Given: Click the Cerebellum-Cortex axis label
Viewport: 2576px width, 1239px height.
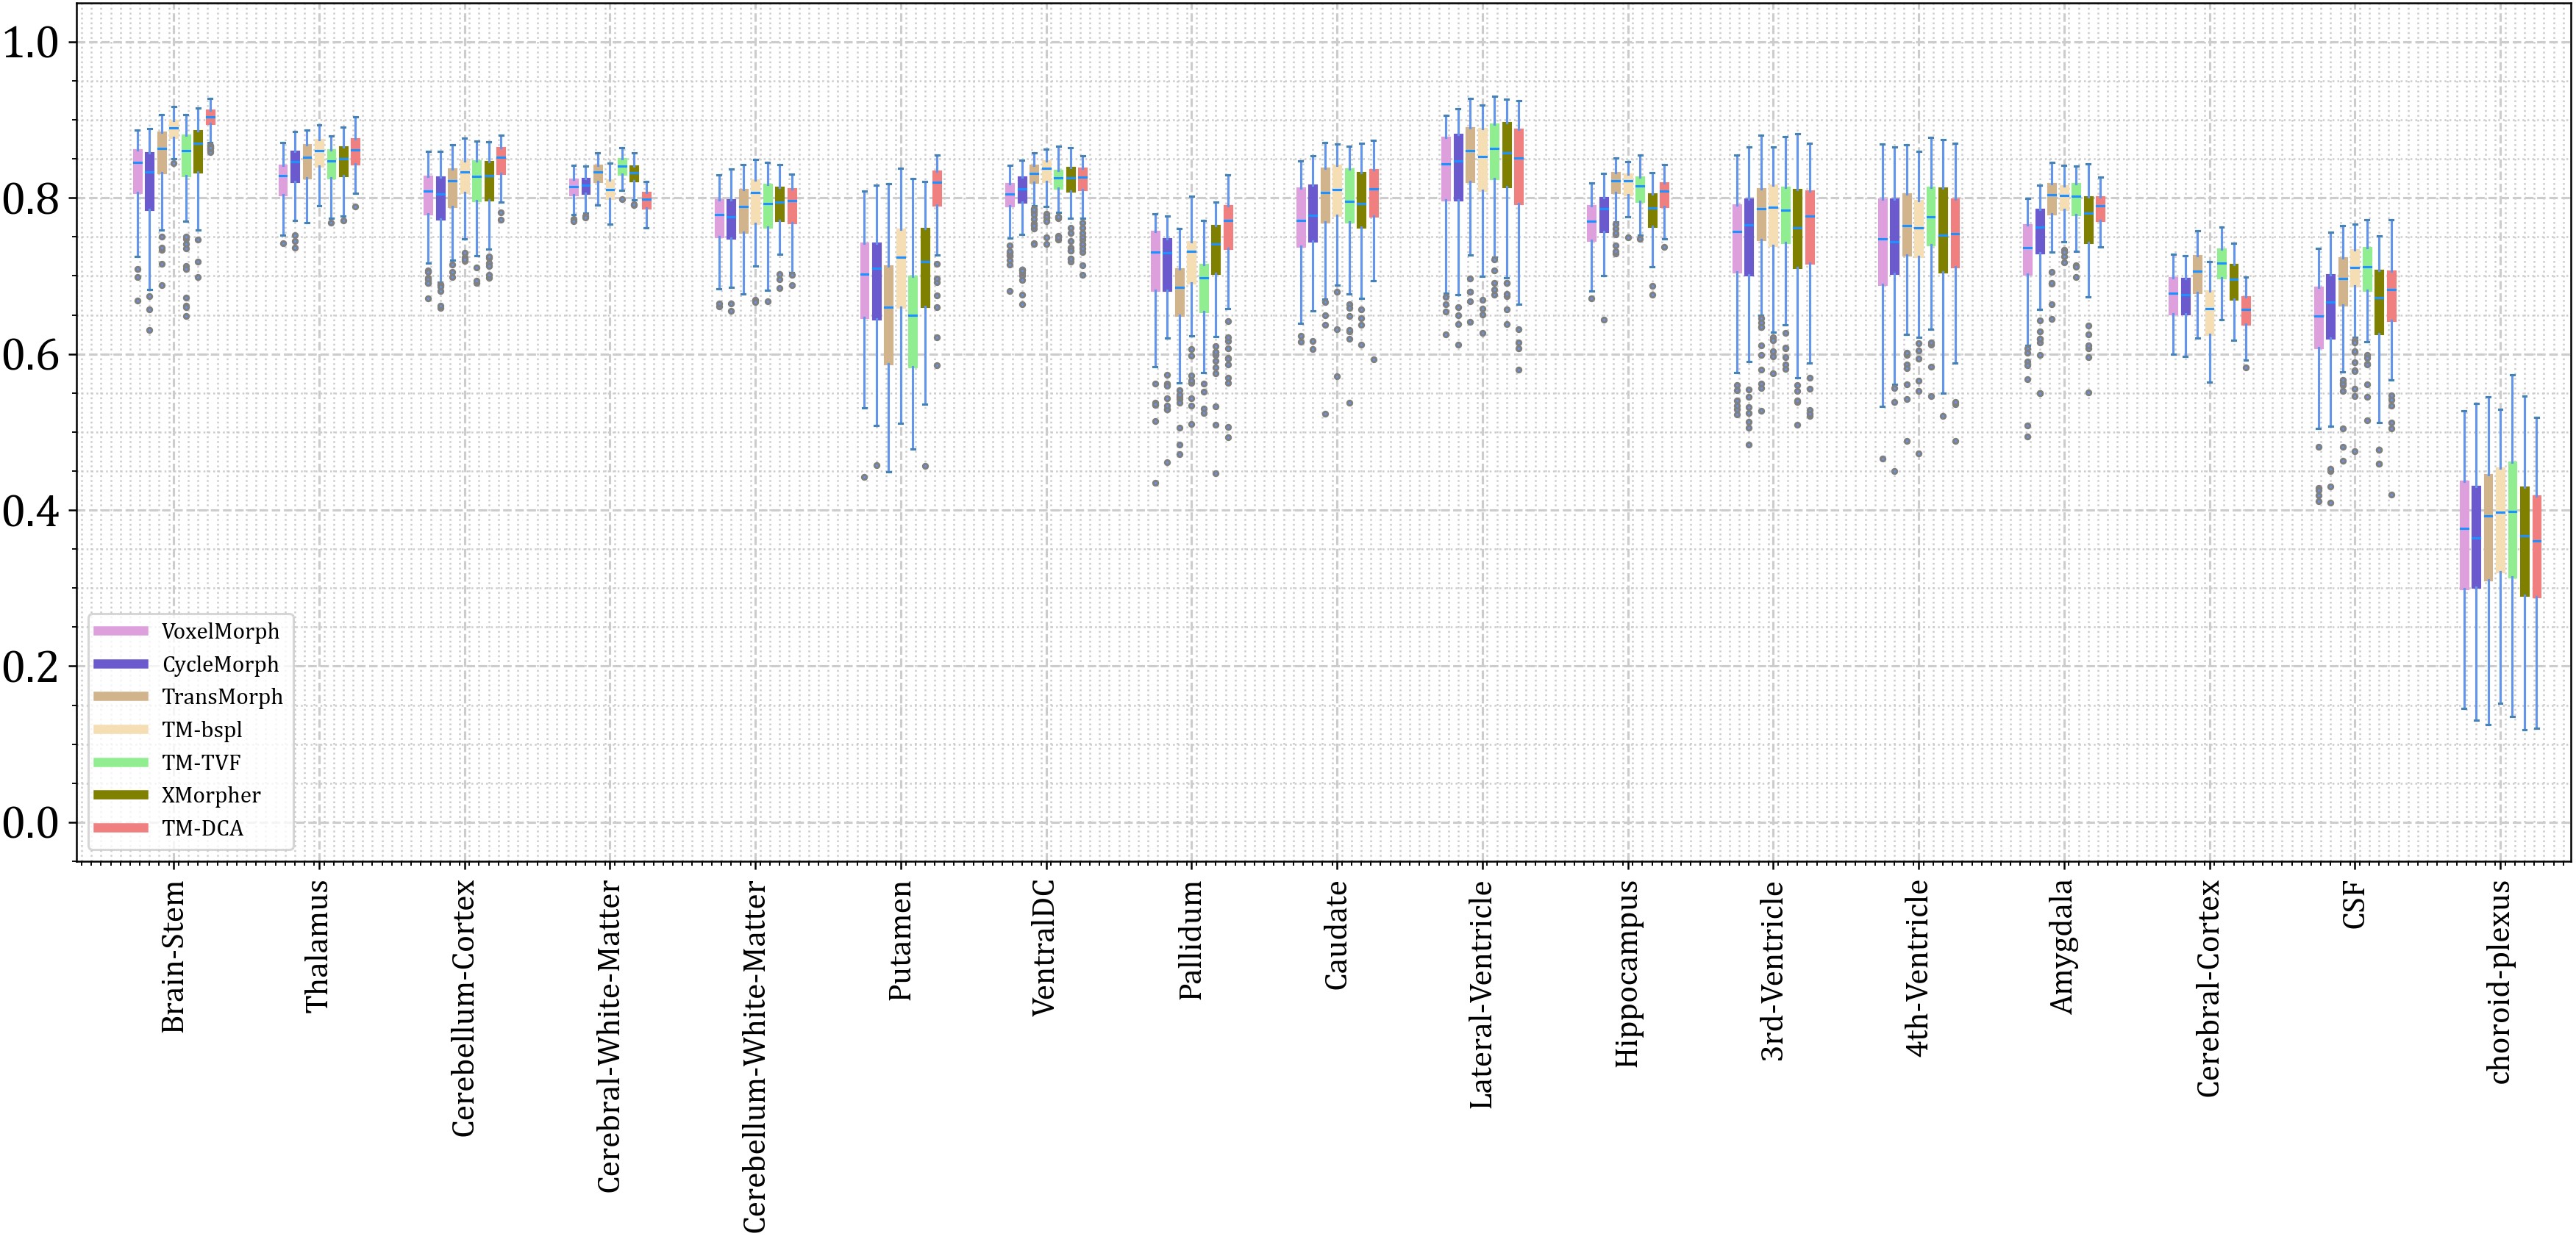Looking at the screenshot, I should click(464, 1008).
